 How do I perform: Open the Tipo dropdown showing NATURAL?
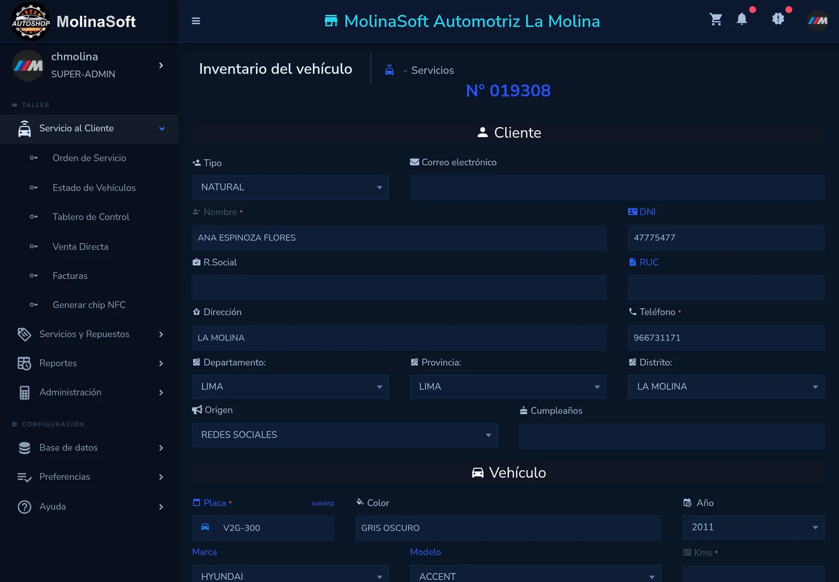(x=290, y=187)
